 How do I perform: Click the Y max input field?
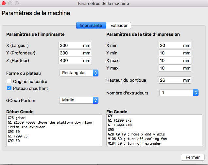[x=170, y=68]
